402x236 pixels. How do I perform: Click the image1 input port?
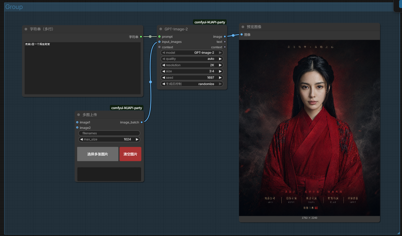click(77, 122)
